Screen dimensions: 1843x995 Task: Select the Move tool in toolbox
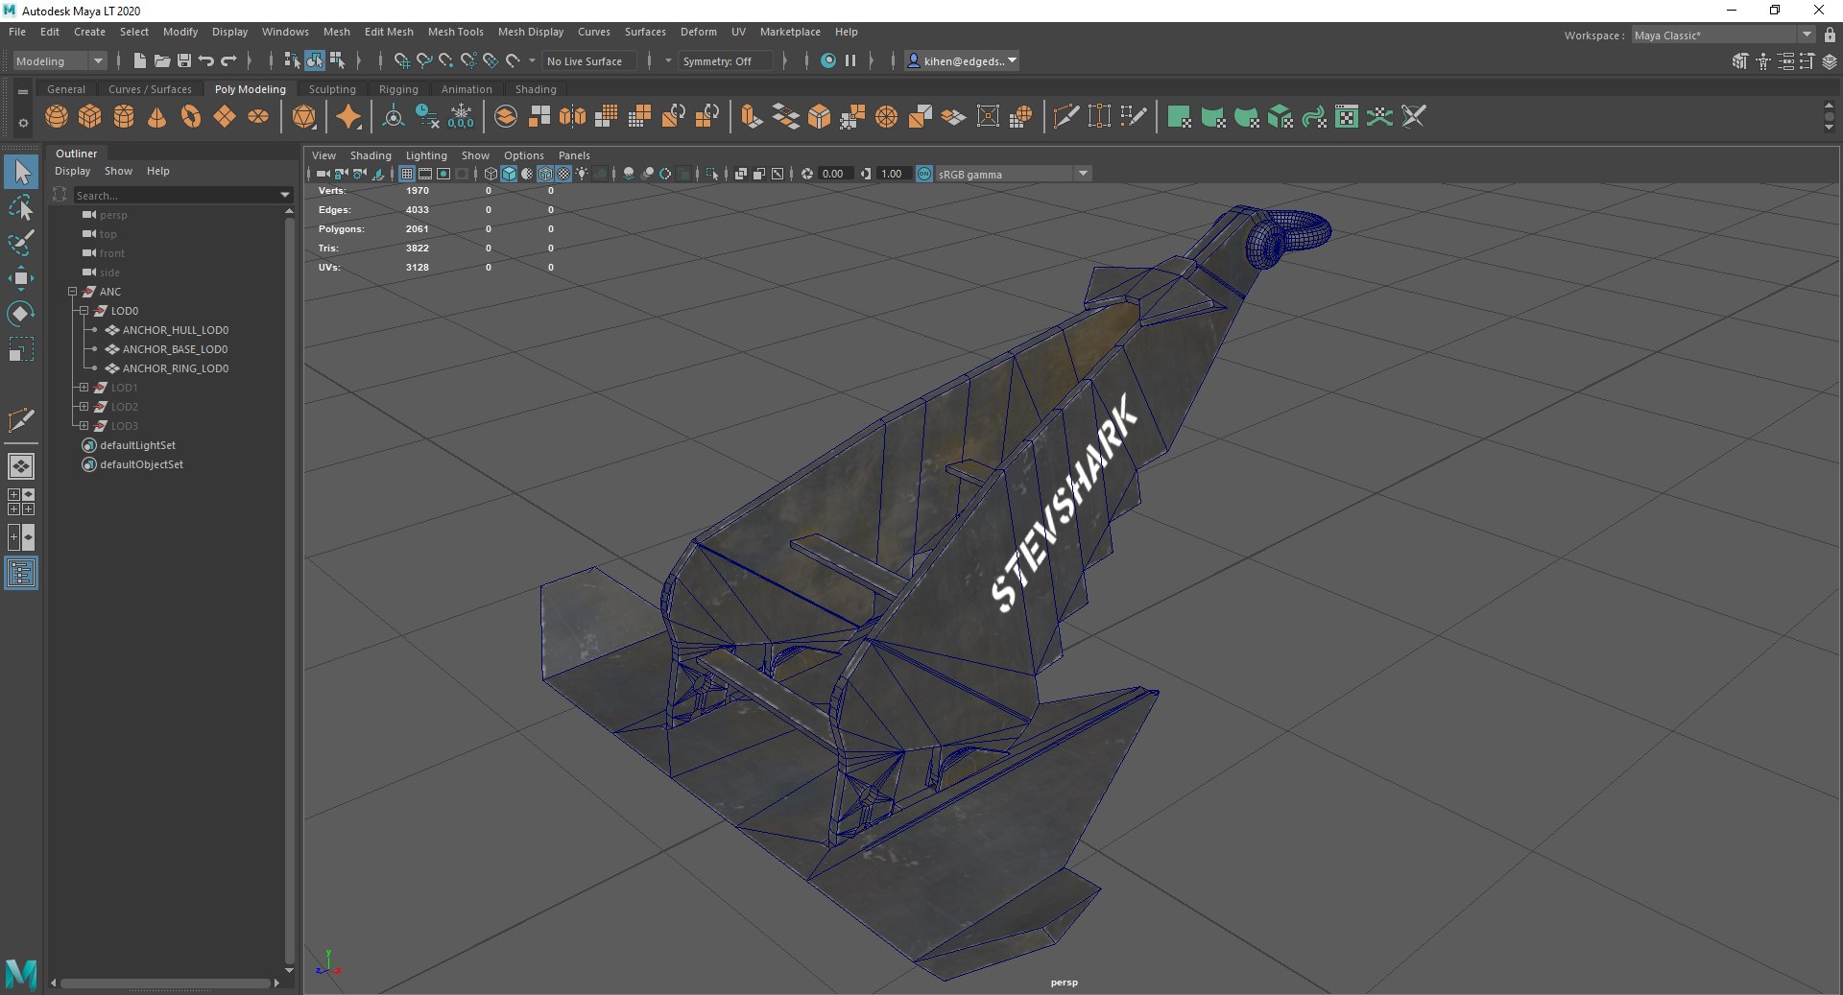pyautogui.click(x=21, y=278)
